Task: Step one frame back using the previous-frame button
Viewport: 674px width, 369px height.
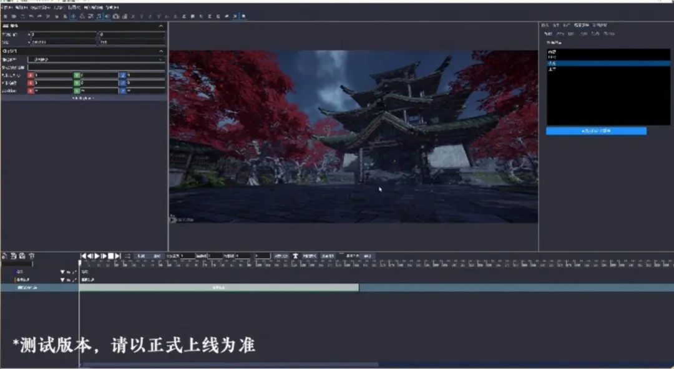Action: (90, 256)
